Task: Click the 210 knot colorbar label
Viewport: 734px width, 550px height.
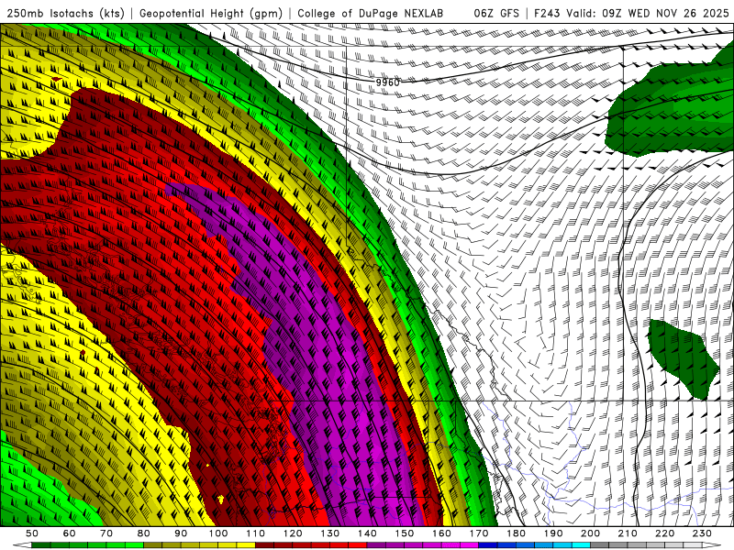Action: (x=628, y=533)
